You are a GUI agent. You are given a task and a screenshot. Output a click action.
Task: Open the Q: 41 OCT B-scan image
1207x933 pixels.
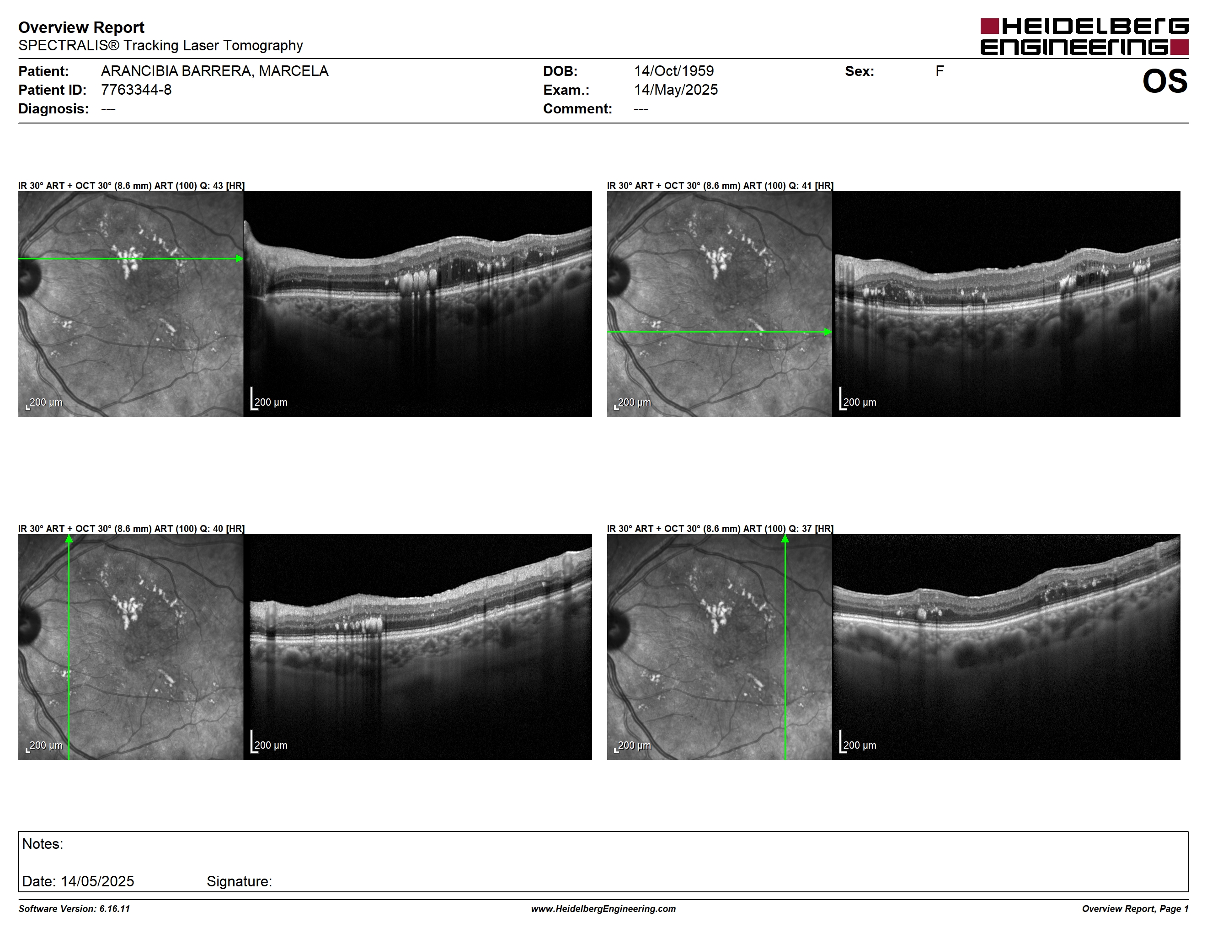tap(1006, 304)
